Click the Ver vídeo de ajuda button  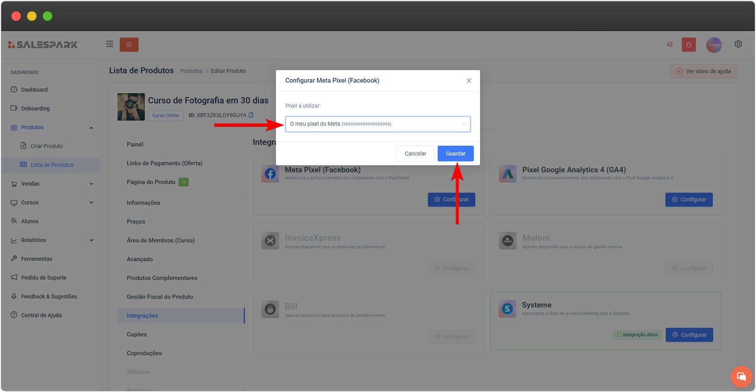pyautogui.click(x=703, y=71)
